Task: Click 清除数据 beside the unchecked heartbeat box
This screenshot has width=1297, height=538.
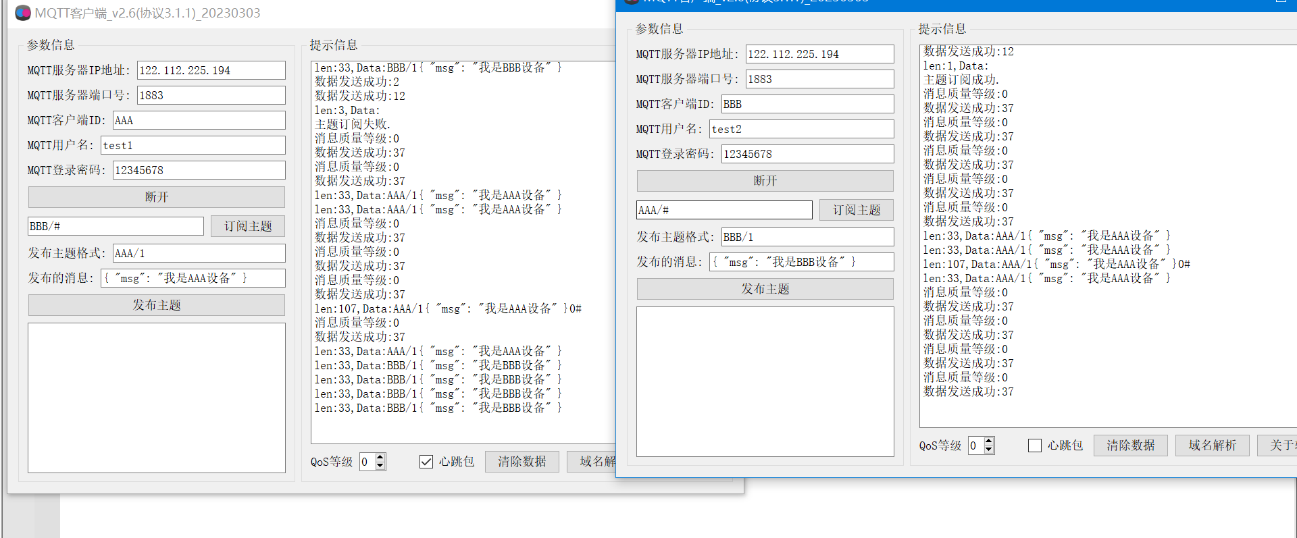Action: point(1130,446)
